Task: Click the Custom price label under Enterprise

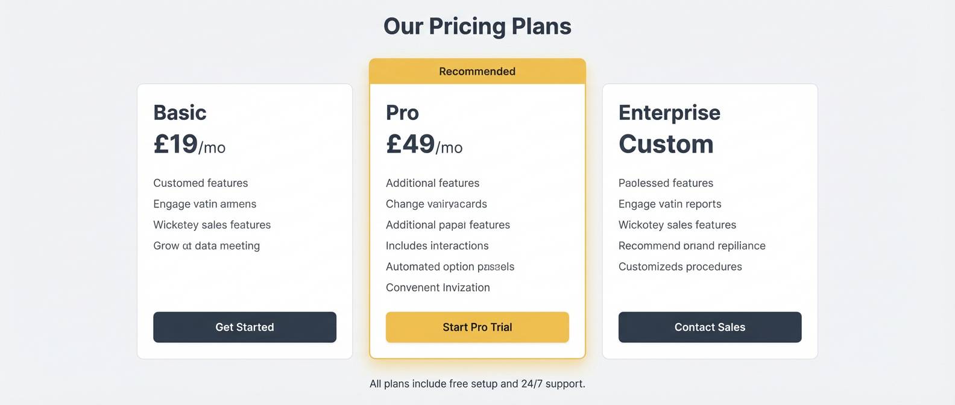Action: [666, 144]
